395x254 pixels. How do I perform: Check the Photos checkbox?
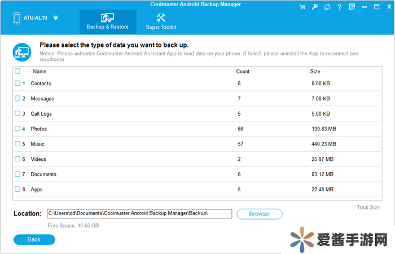coord(17,129)
